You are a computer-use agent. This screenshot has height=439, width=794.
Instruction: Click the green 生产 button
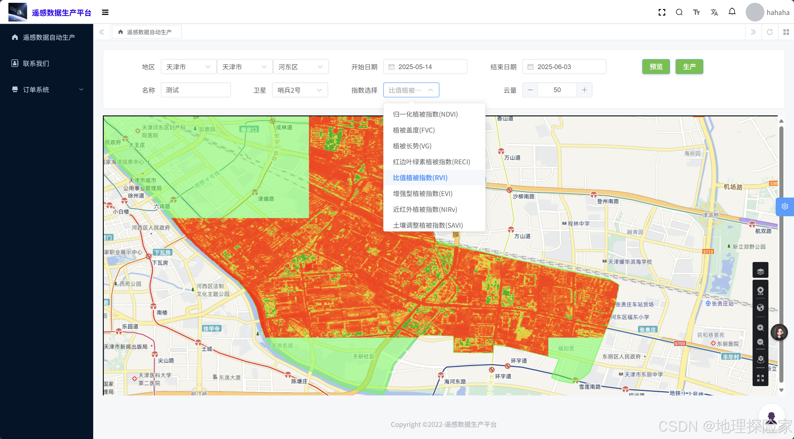(689, 67)
